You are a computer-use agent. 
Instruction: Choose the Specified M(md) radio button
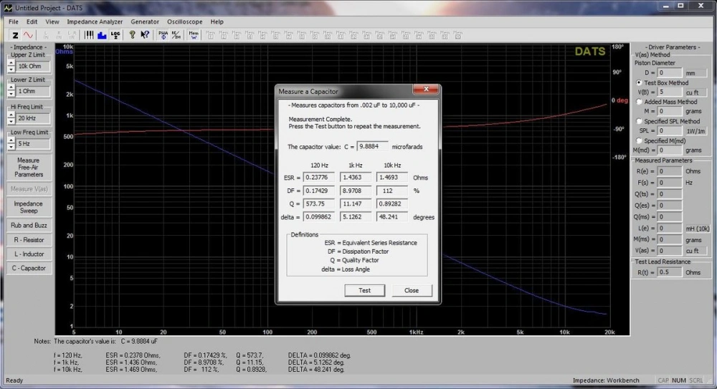[x=639, y=141]
